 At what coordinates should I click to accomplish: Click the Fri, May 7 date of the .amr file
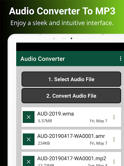point(99,143)
